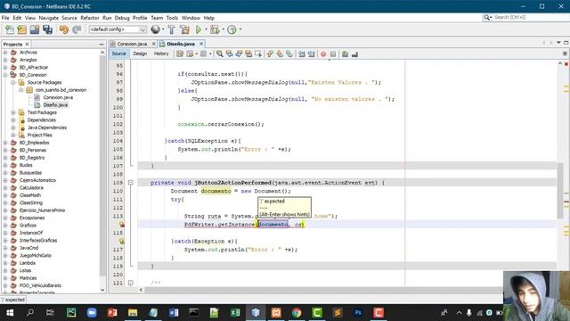Select the JuegoMichiGato project
This screenshot has width=570, height=321.
pos(36,256)
